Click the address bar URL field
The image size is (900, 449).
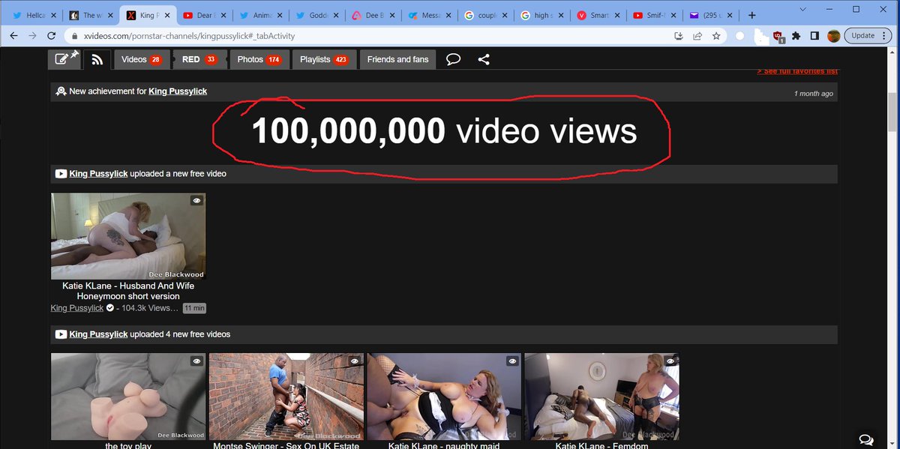pos(367,35)
